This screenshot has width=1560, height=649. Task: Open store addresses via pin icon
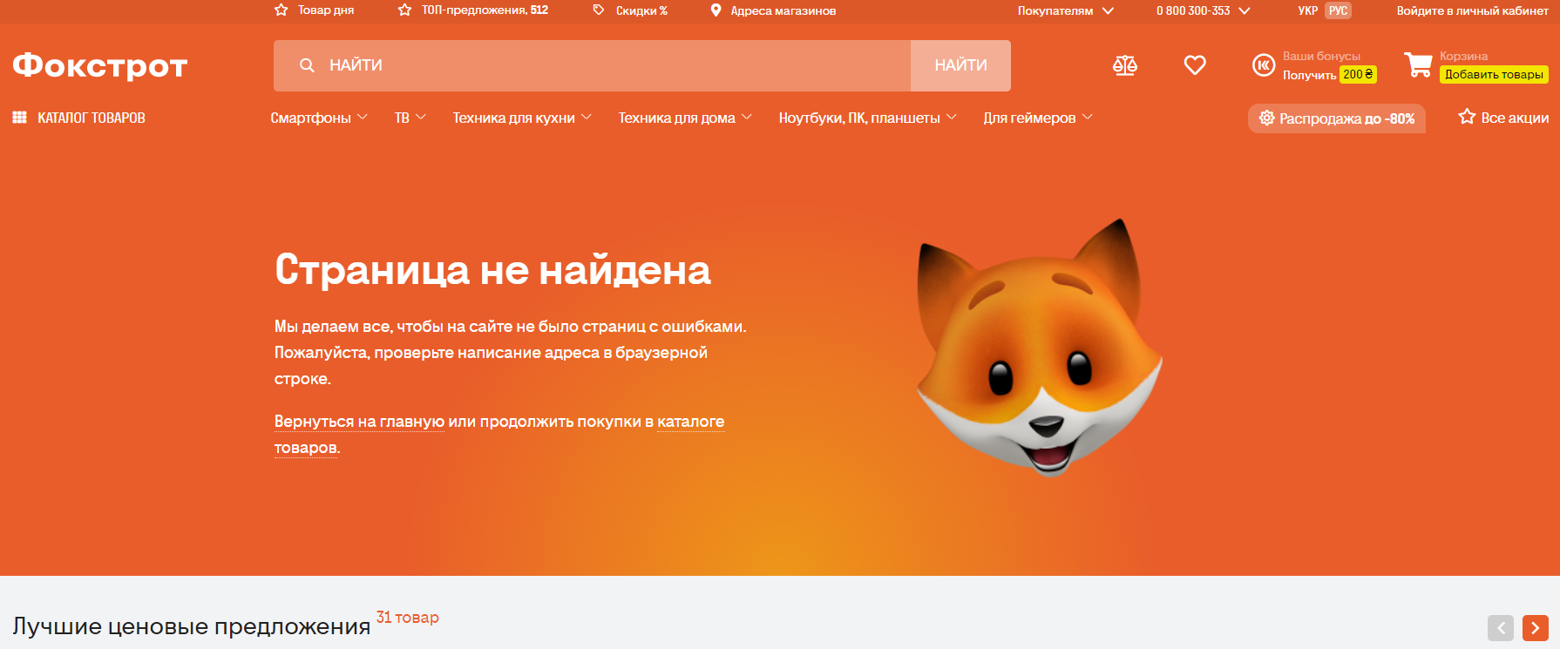(x=716, y=10)
